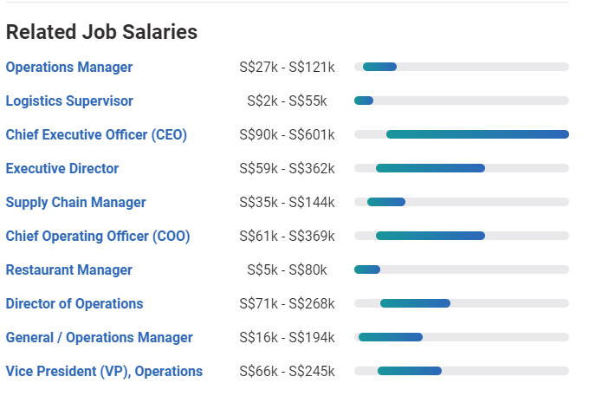The height and width of the screenshot is (396, 589).
Task: Open the Operations Manager salary link
Action: pyautogui.click(x=69, y=67)
